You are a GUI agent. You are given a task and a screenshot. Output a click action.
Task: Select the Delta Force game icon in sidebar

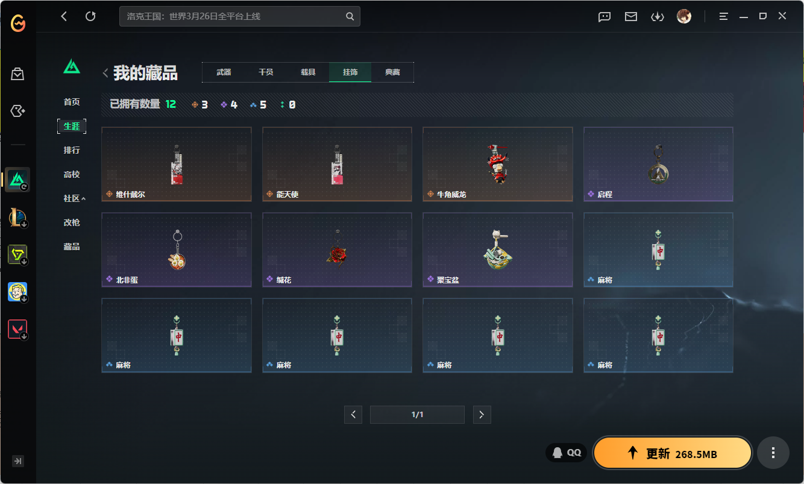(x=17, y=180)
